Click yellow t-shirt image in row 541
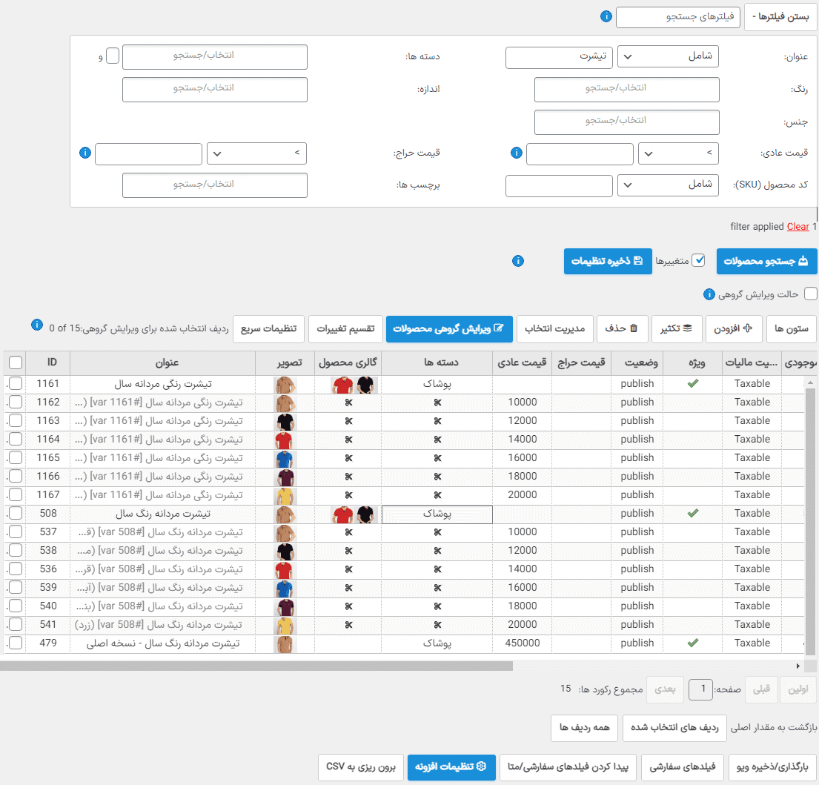Viewport: 819px width, 785px height. click(285, 625)
